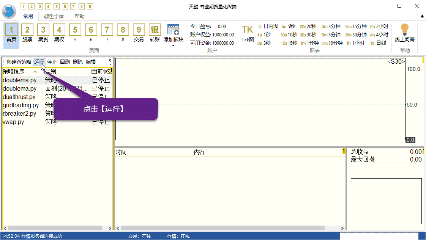
Task: Click the 回测 backtest button
Action: click(x=65, y=62)
